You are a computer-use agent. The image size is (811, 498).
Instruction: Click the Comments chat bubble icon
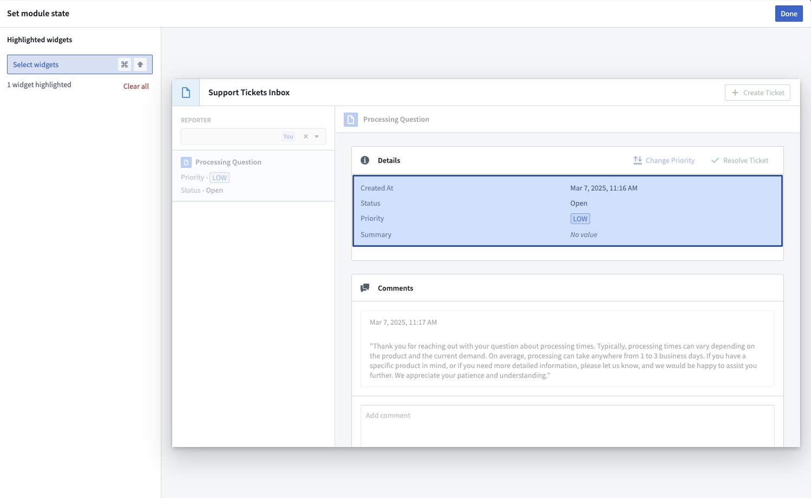coord(365,288)
